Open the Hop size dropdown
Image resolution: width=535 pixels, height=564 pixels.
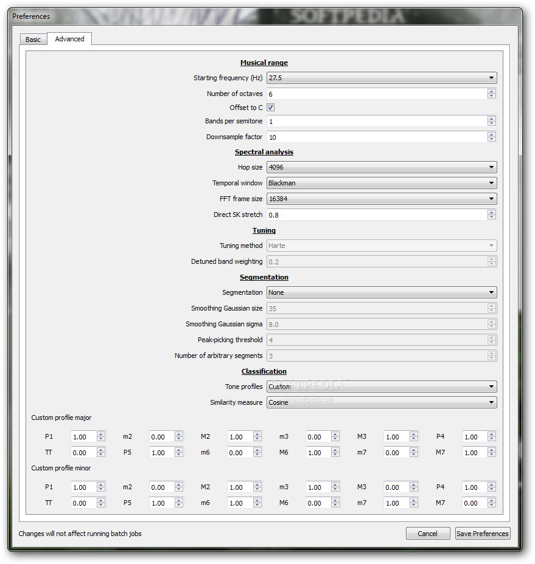pyautogui.click(x=382, y=167)
